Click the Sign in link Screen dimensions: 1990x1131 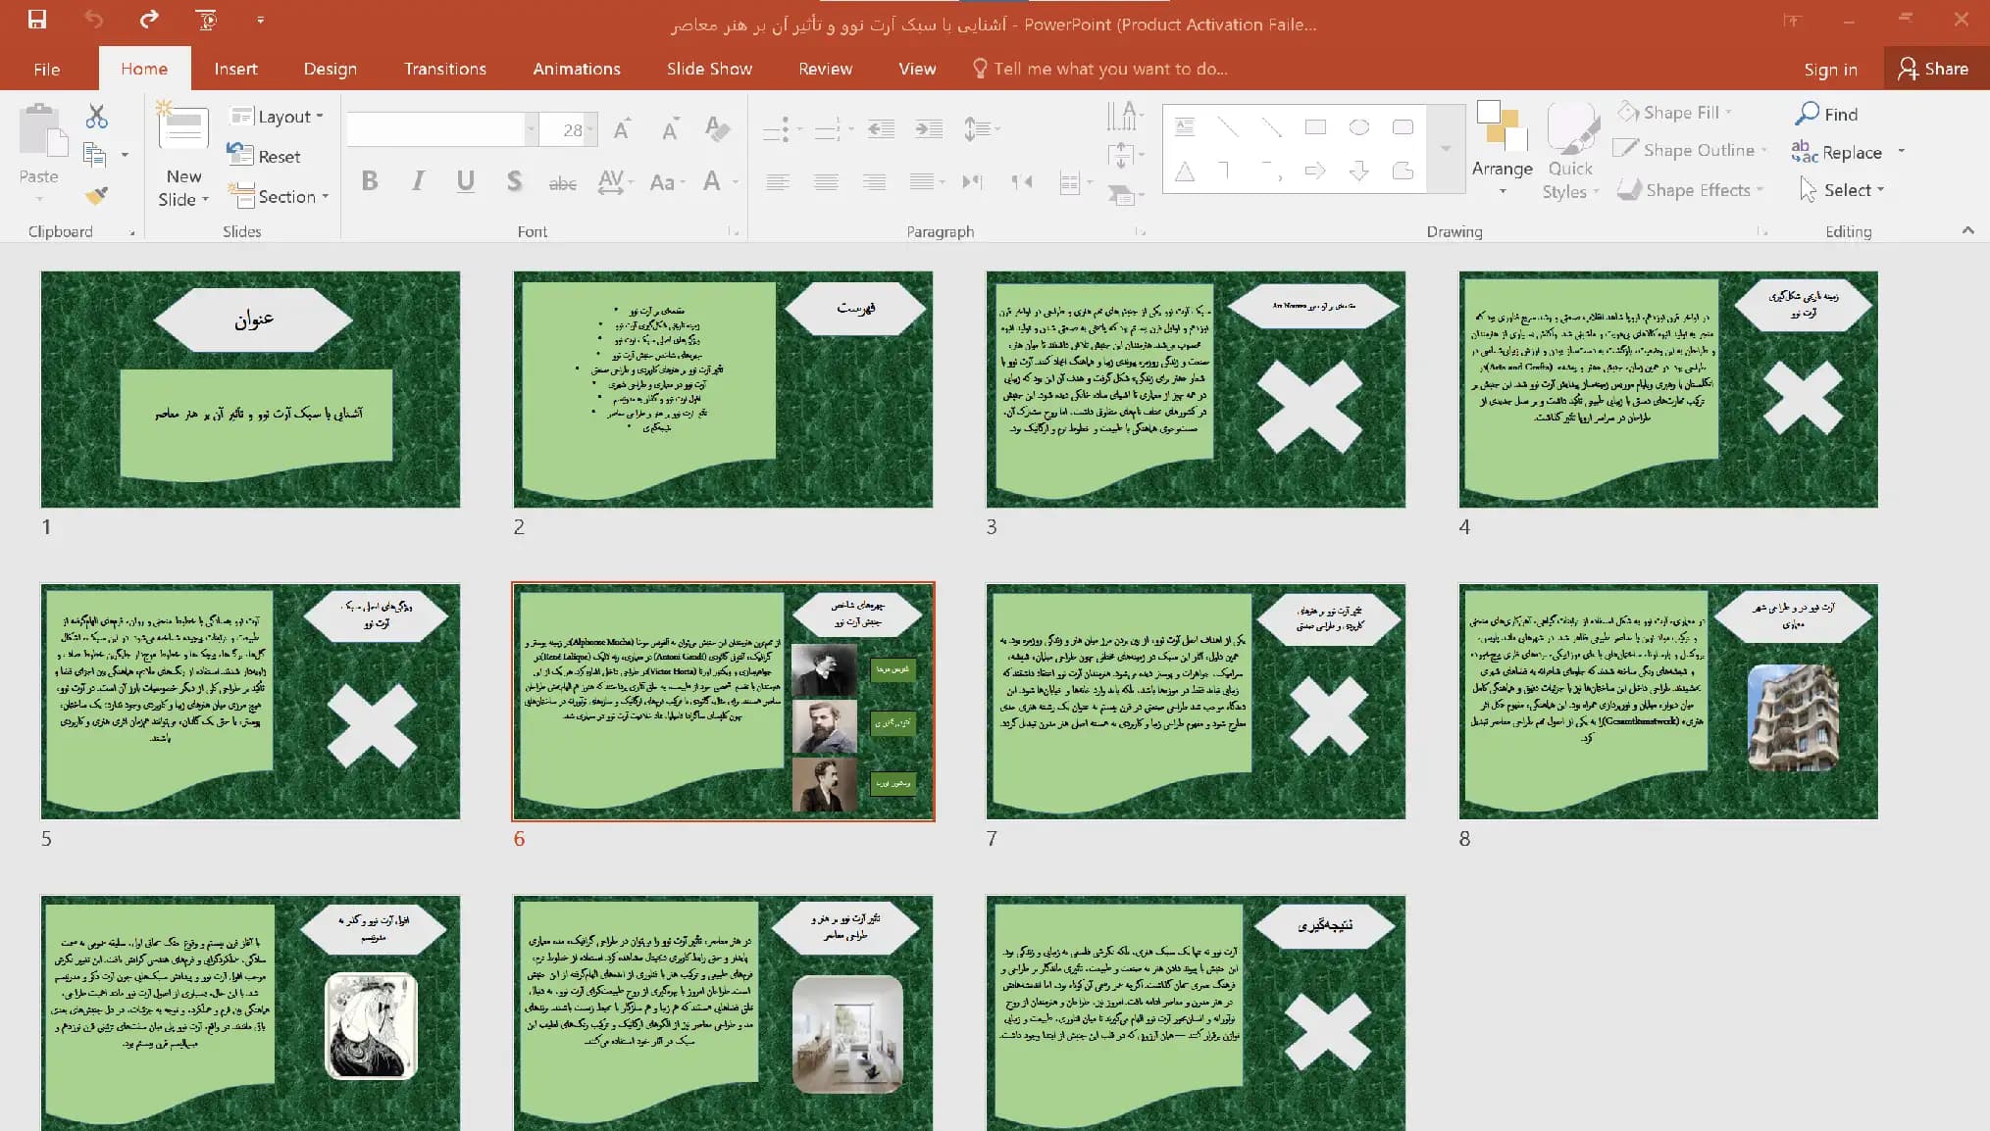click(1830, 69)
